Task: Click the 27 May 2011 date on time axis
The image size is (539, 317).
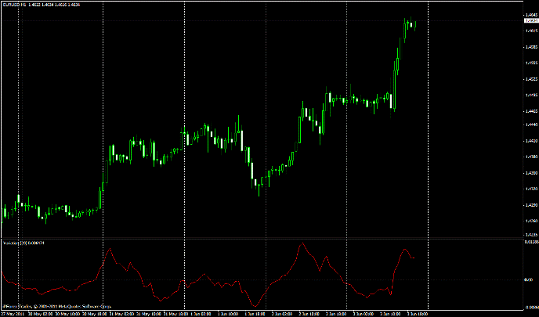Action: [x=11, y=313]
